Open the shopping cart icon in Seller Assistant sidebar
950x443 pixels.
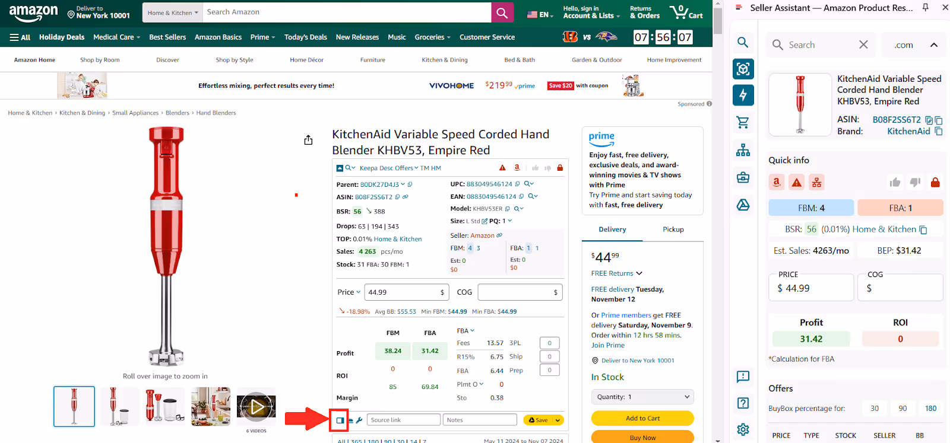(743, 122)
